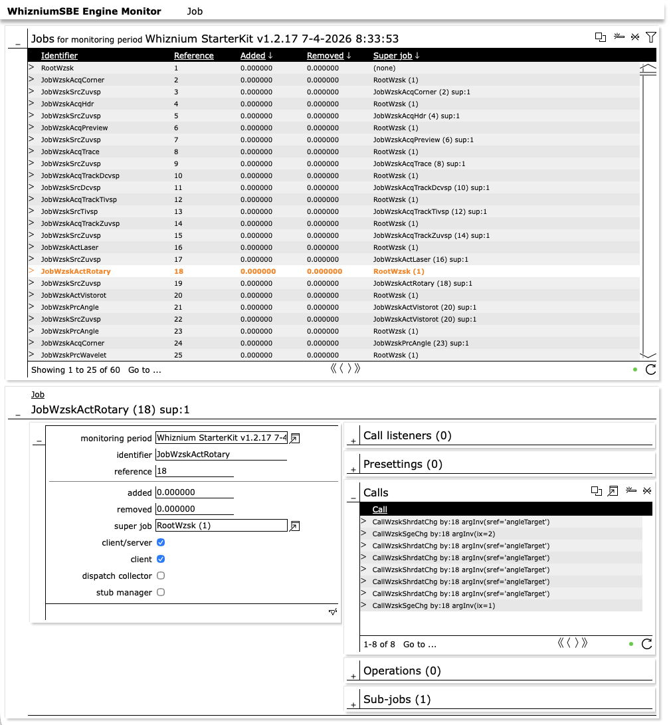Sort jobs by Reference column

click(193, 55)
